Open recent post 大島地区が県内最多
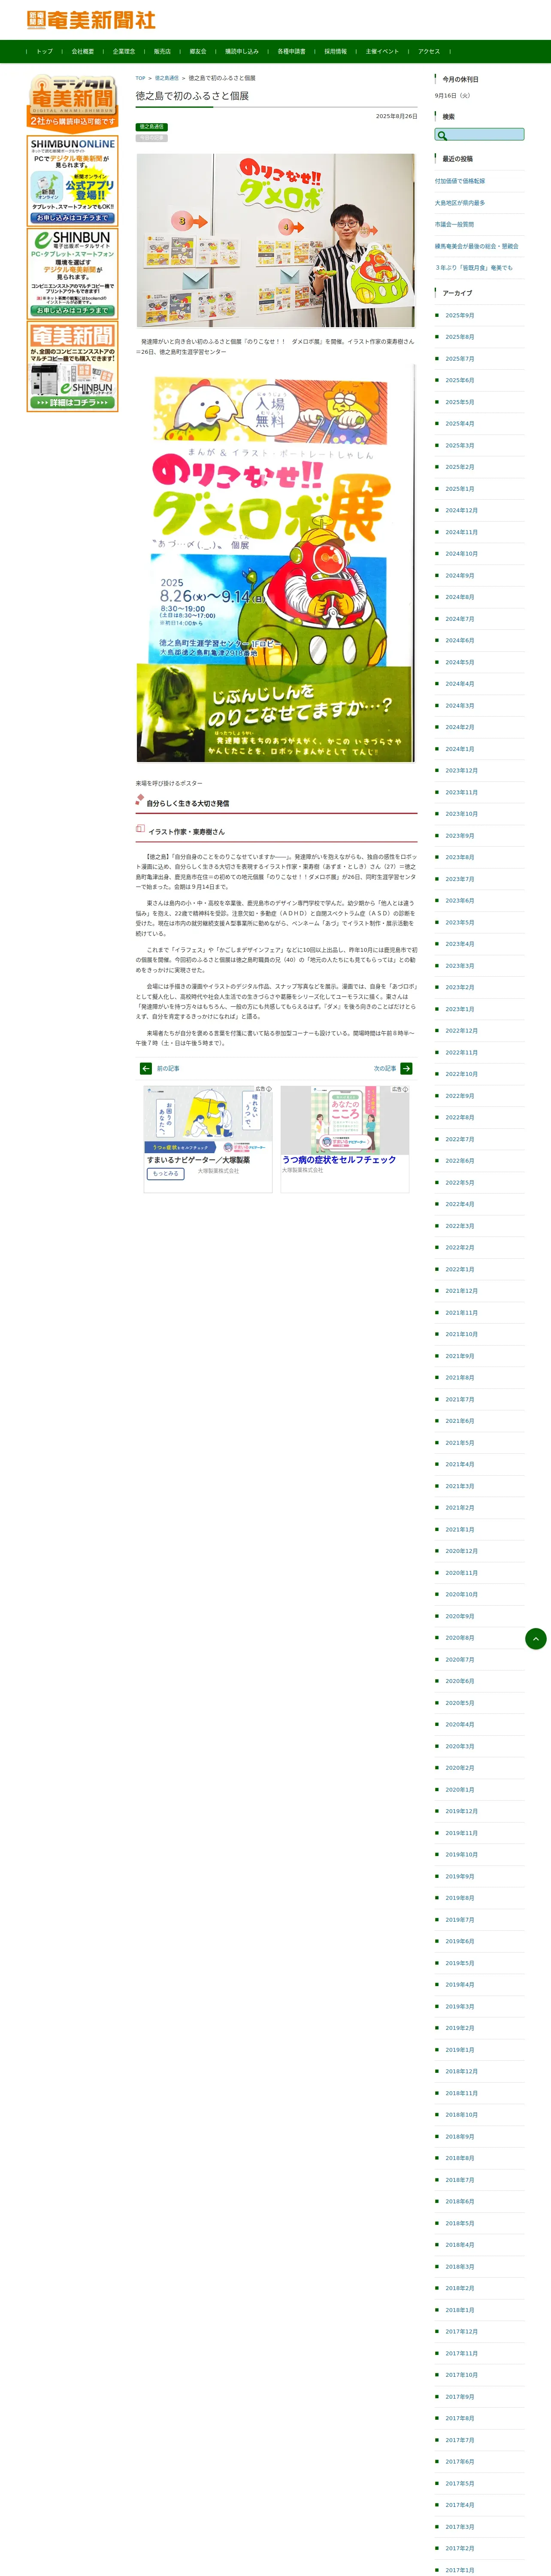The image size is (551, 2576). coord(460,203)
